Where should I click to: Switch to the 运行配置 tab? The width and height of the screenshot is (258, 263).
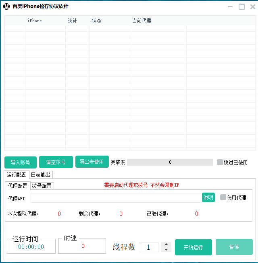click(16, 175)
